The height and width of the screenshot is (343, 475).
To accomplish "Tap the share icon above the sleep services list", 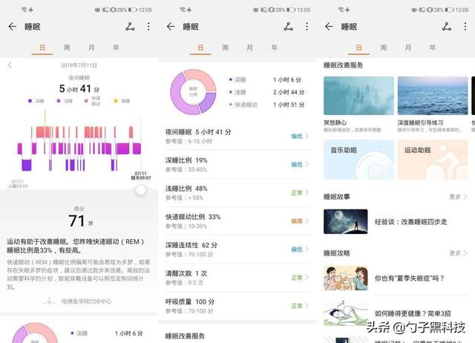I will (447, 27).
